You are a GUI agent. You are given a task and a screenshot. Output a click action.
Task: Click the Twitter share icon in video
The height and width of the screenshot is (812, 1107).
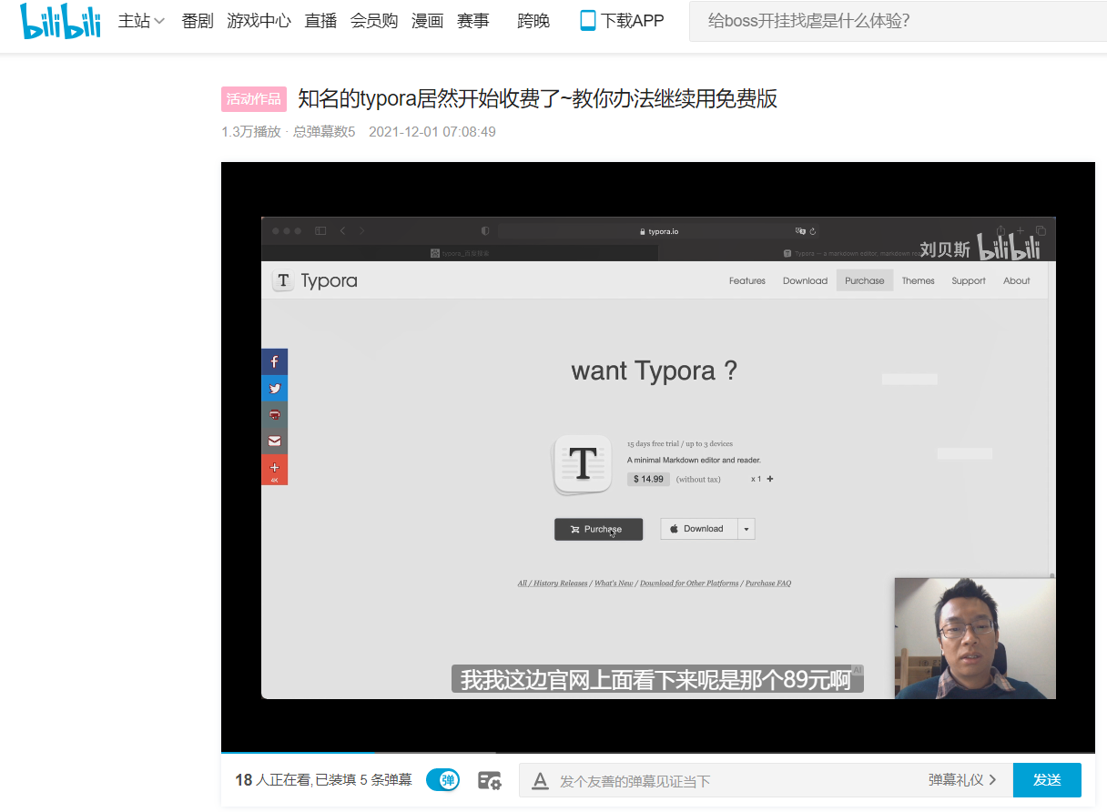pyautogui.click(x=274, y=389)
